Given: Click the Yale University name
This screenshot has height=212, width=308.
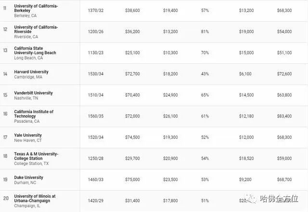Looking at the screenshot, I should (x=28, y=135).
